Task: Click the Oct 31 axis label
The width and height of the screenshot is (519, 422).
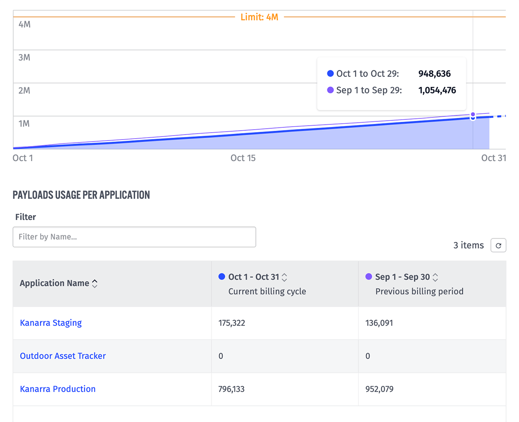Action: pos(494,158)
